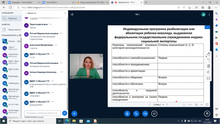Reload the current page
The image size is (220, 124).
(10, 8)
